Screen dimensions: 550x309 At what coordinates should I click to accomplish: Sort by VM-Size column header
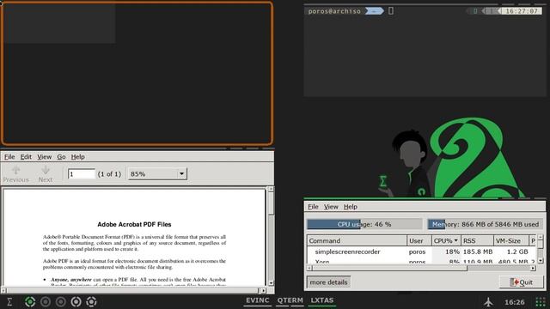point(510,240)
